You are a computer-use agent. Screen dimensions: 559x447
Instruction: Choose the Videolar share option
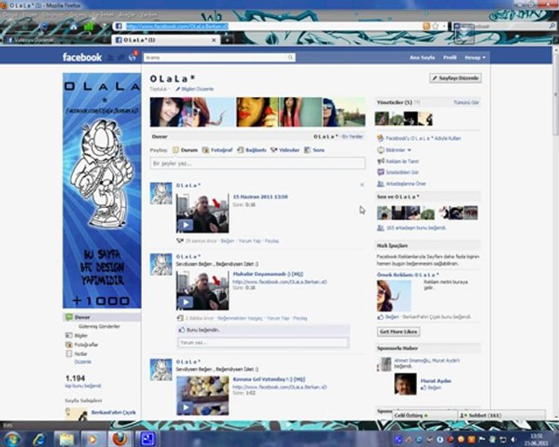[285, 150]
